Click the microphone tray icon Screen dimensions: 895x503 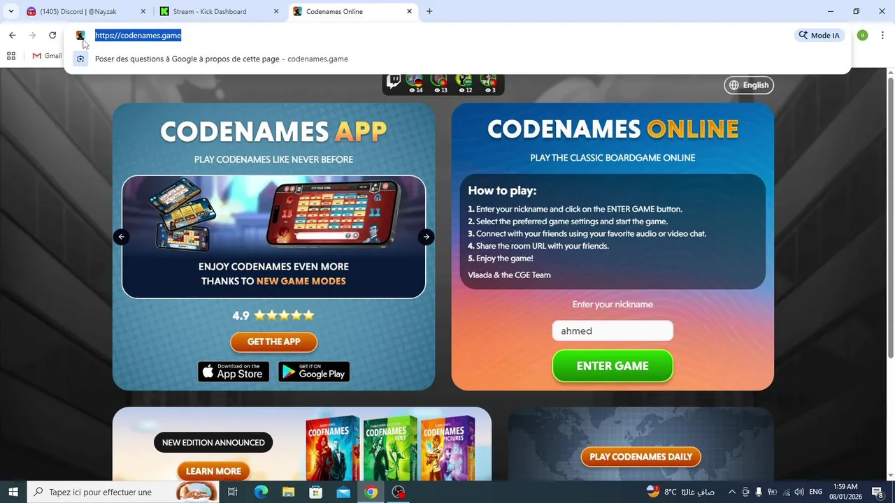[759, 492]
